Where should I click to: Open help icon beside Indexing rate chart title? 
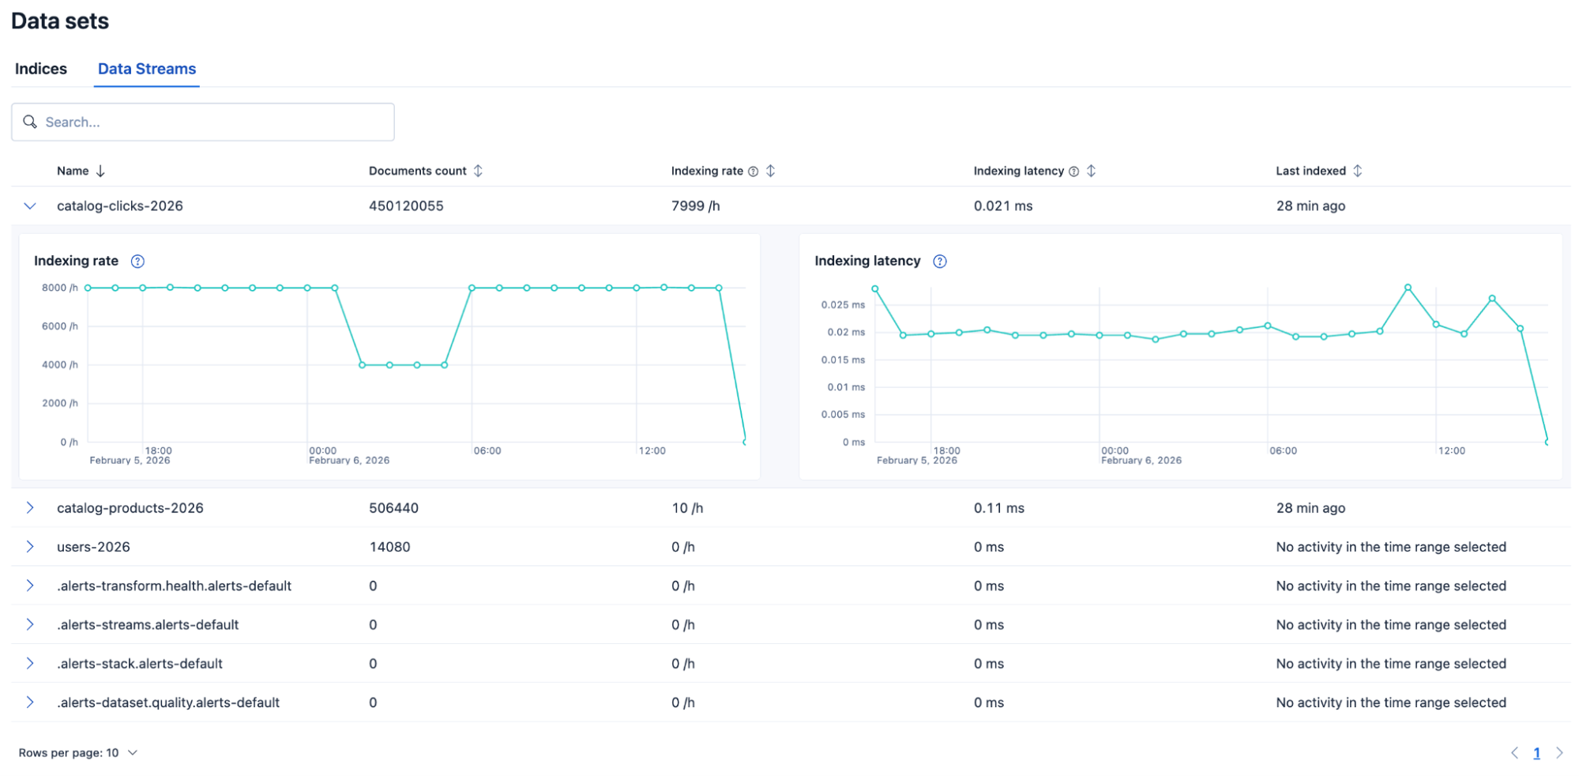(x=137, y=262)
